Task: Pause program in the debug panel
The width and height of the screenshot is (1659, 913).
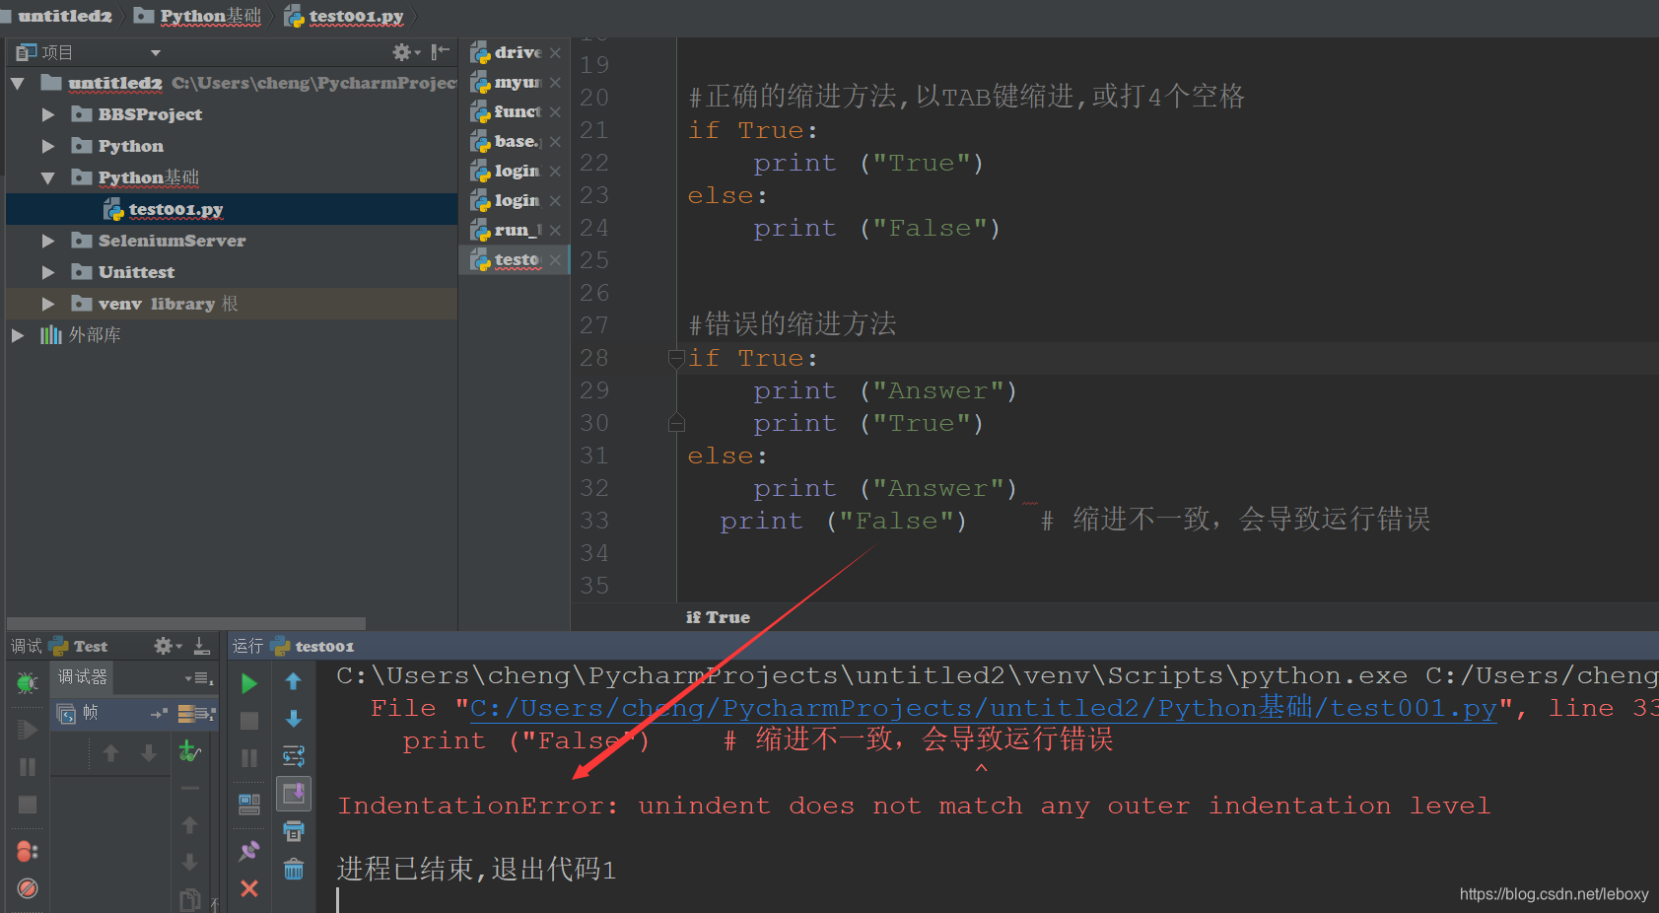Action: [28, 766]
